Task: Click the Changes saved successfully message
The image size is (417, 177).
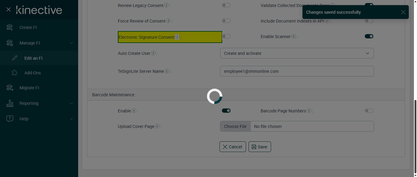Action: tap(334, 12)
